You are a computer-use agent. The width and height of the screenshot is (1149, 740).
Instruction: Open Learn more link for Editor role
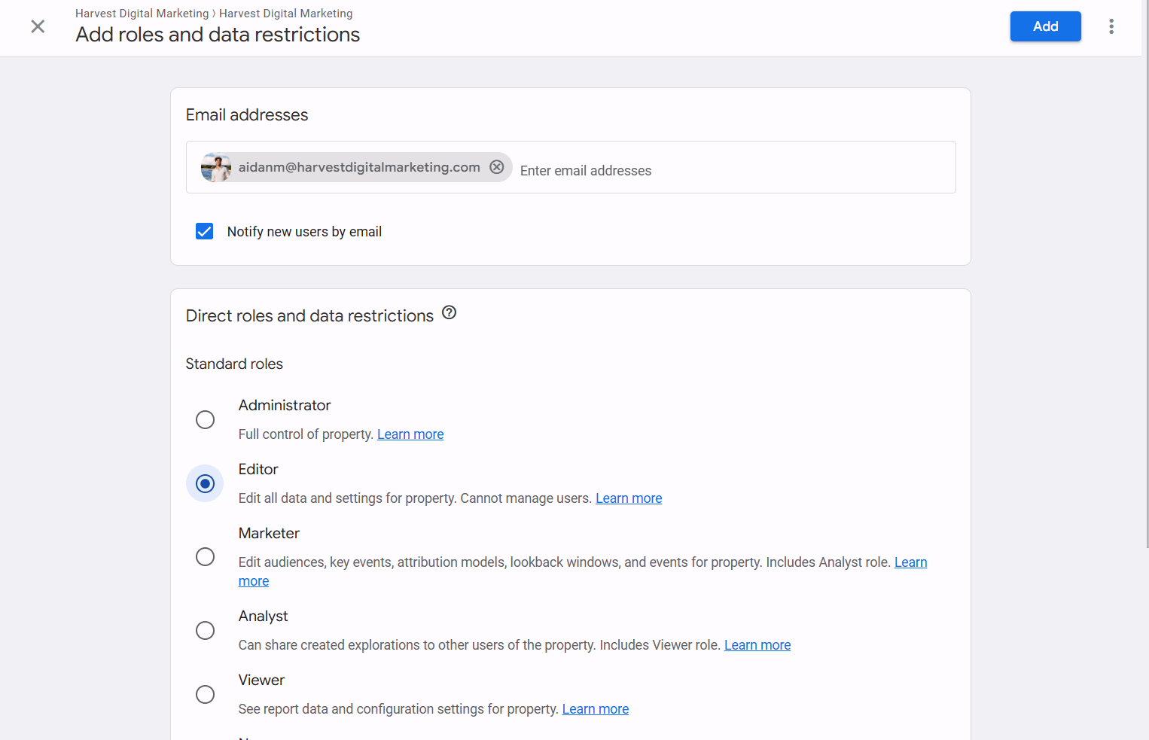pyautogui.click(x=629, y=498)
